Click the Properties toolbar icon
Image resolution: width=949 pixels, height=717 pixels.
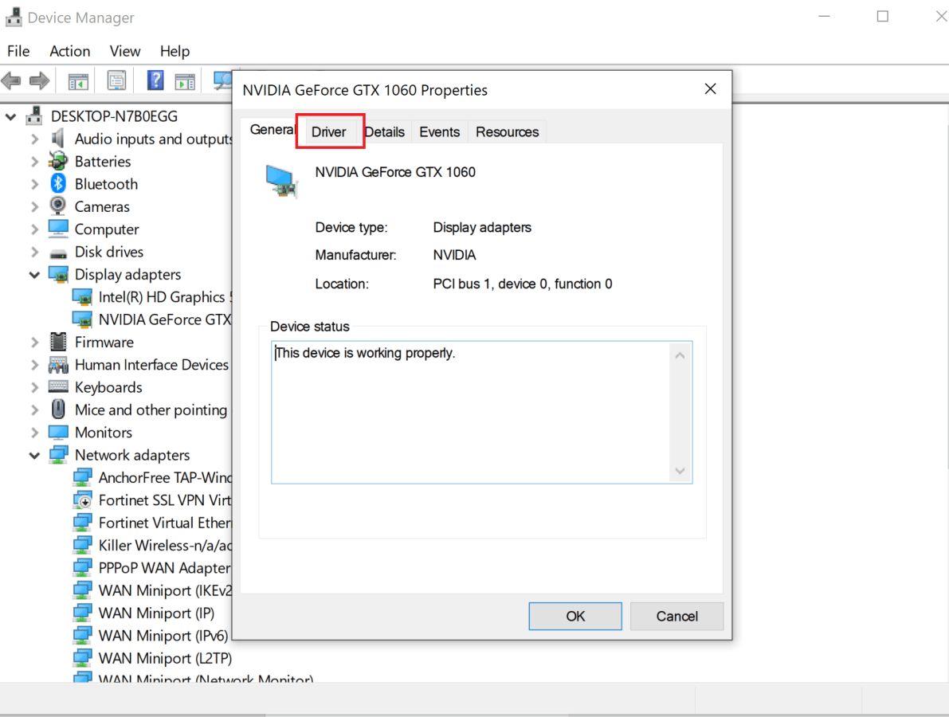[116, 80]
